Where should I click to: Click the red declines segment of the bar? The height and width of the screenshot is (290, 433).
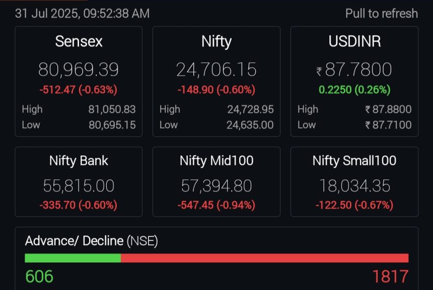pos(264,258)
